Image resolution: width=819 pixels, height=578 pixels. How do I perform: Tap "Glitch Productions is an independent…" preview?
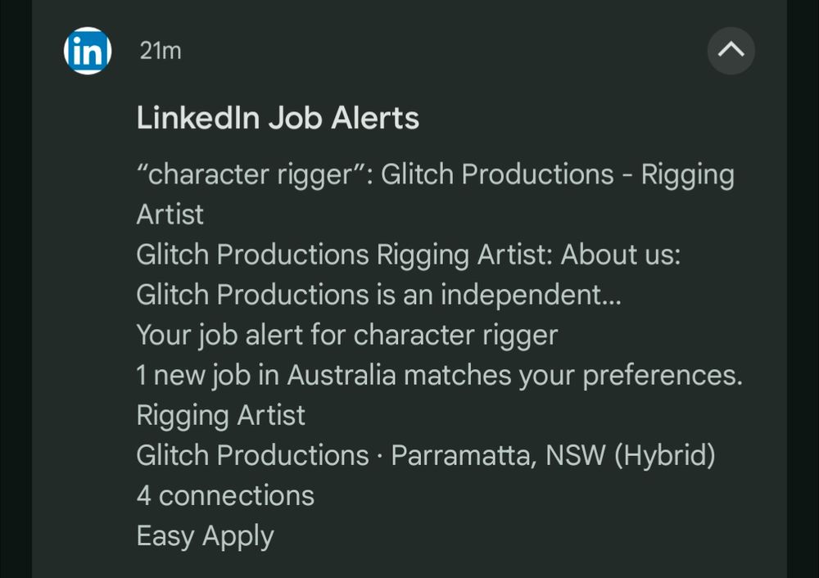[x=378, y=295]
